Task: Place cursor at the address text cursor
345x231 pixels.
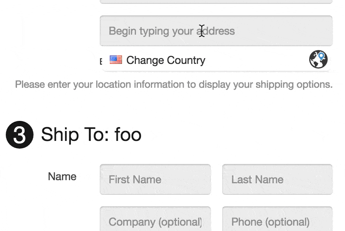Action: pyautogui.click(x=202, y=31)
